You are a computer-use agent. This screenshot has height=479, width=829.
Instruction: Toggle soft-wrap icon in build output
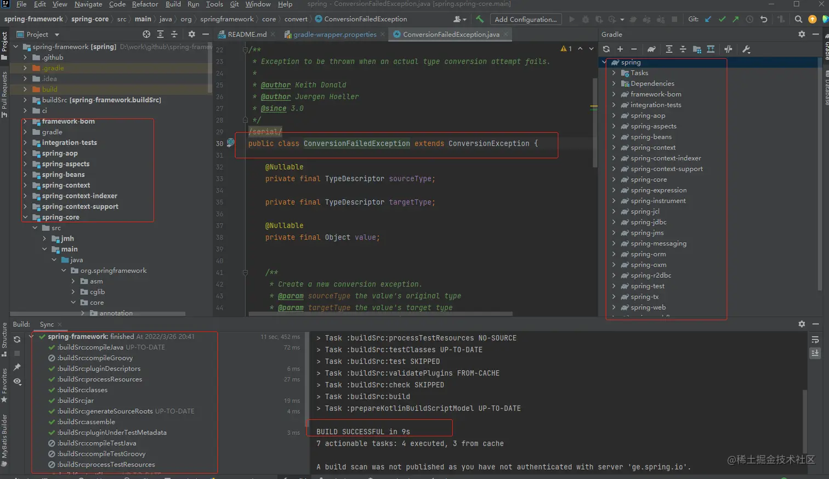coord(815,340)
